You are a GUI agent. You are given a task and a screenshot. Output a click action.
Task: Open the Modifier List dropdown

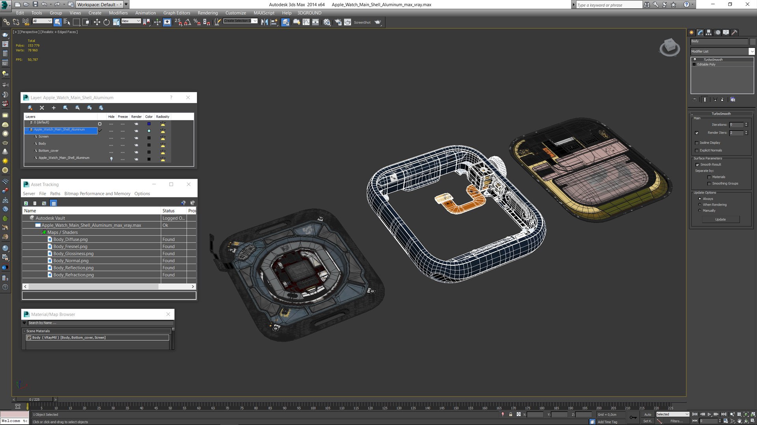click(x=751, y=52)
